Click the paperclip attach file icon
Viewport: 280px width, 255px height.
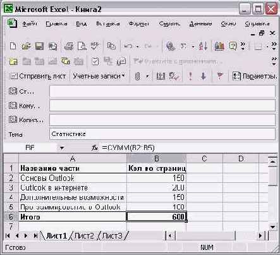pos(137,76)
